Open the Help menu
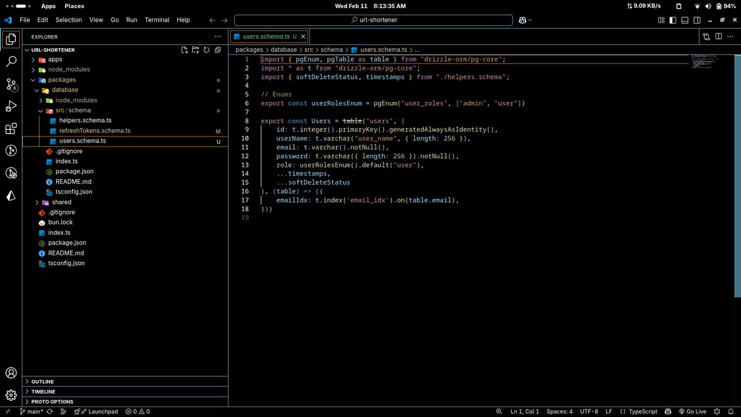This screenshot has height=417, width=741. (183, 20)
